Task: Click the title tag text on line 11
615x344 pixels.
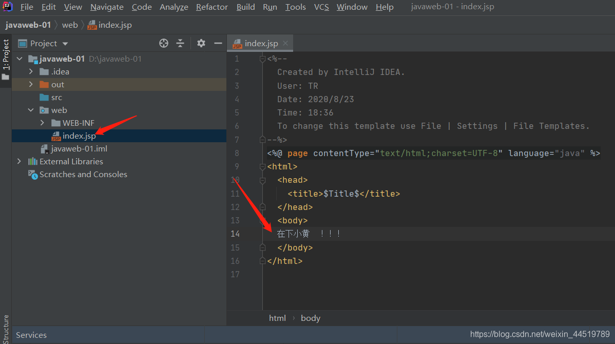Action: click(x=343, y=194)
